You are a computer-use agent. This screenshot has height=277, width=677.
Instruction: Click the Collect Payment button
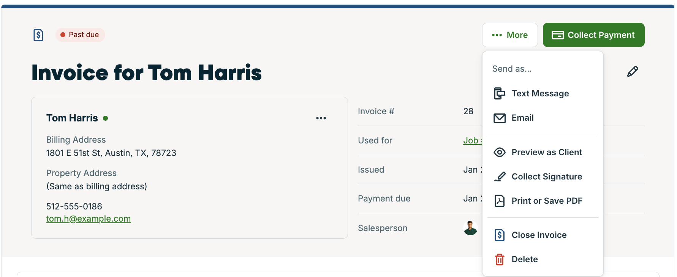click(x=593, y=35)
